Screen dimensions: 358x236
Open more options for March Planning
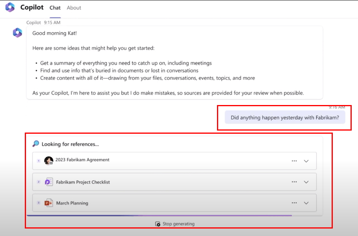(294, 203)
